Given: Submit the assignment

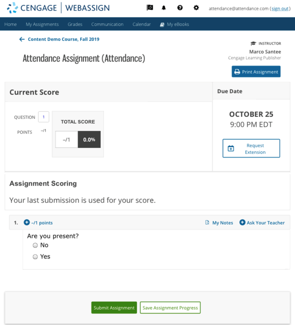Looking at the screenshot, I should coord(114,308).
